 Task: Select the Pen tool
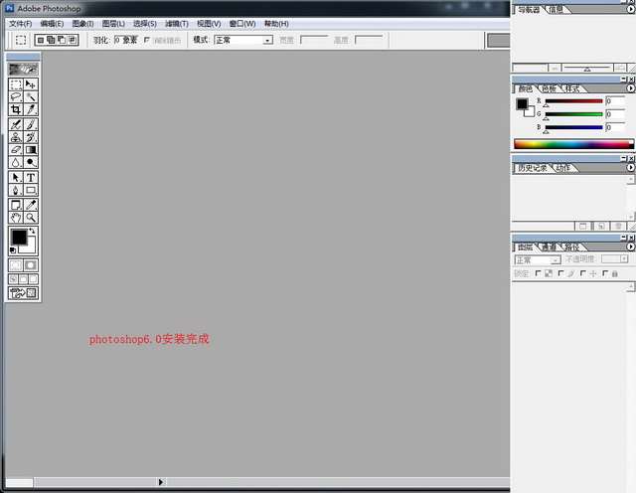[16, 190]
